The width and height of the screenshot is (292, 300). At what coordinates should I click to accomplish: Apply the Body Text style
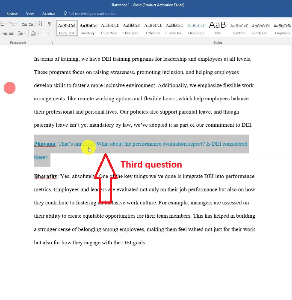(x=67, y=28)
